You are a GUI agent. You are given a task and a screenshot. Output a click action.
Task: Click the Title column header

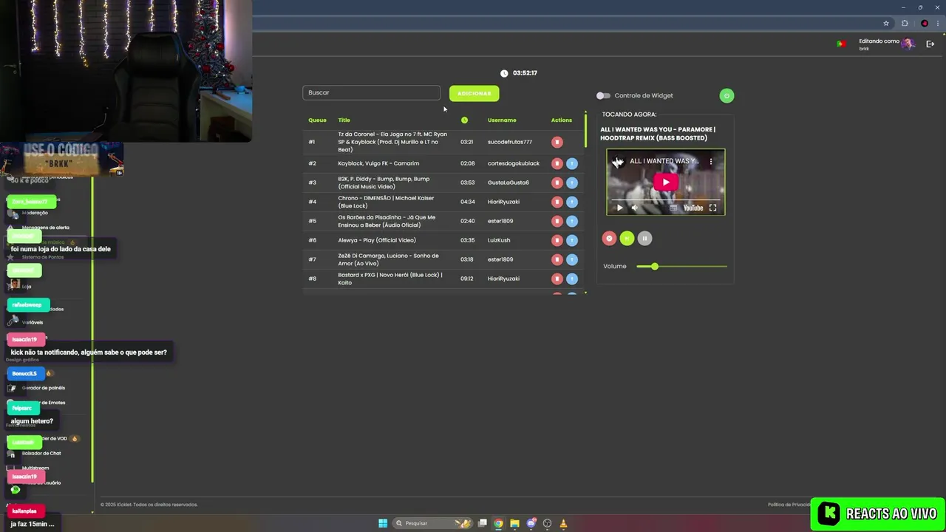tap(344, 120)
